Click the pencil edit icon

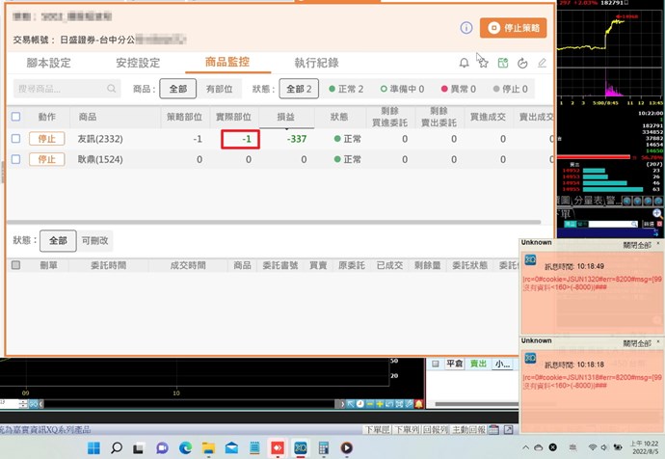542,64
